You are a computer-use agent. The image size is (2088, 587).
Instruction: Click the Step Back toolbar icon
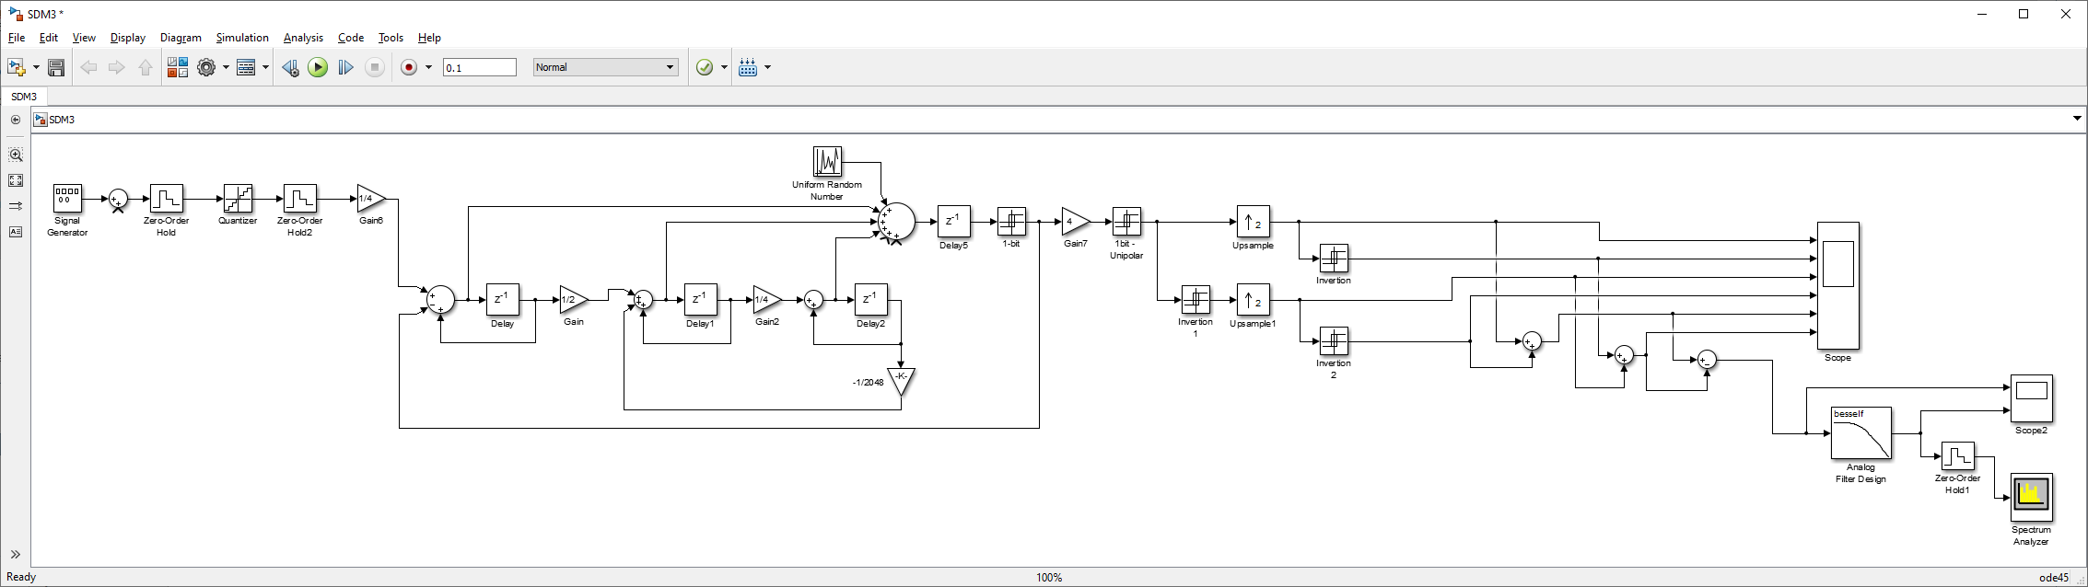click(x=290, y=67)
